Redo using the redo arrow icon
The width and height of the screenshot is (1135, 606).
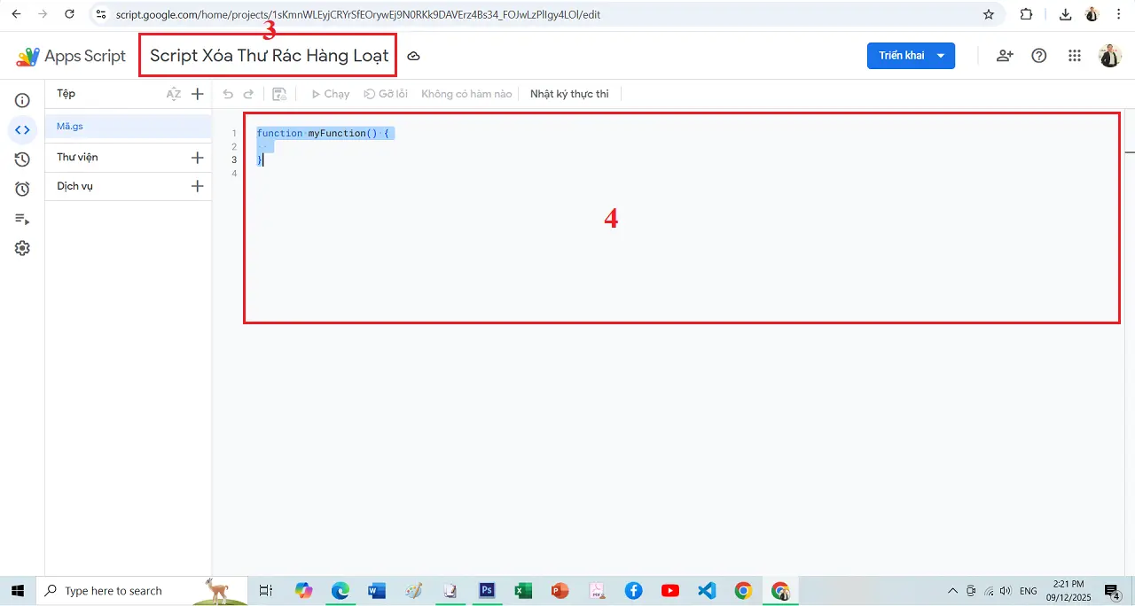tap(251, 93)
